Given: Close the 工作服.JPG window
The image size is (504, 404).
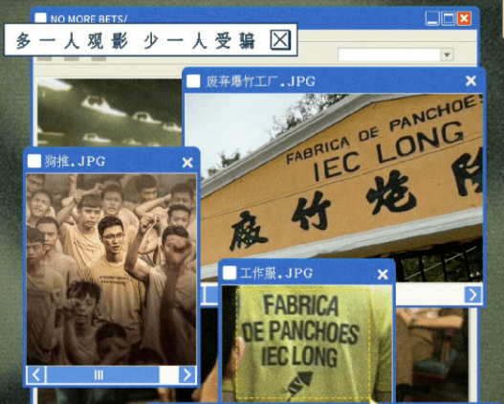Looking at the screenshot, I should (x=383, y=275).
